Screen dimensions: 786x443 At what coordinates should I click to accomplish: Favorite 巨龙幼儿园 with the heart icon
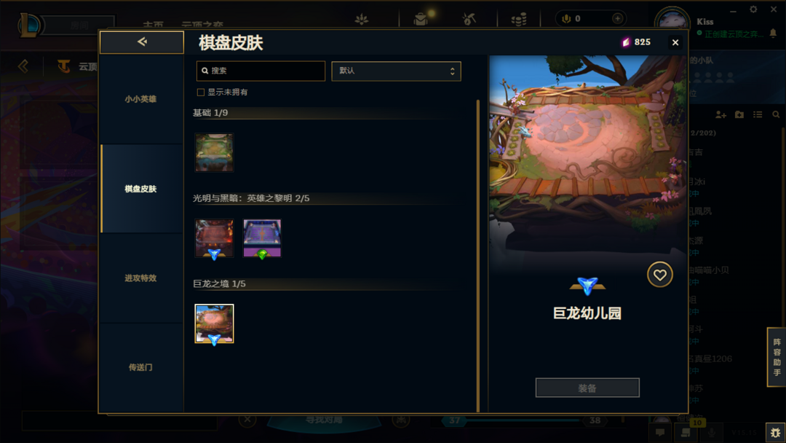tap(659, 275)
